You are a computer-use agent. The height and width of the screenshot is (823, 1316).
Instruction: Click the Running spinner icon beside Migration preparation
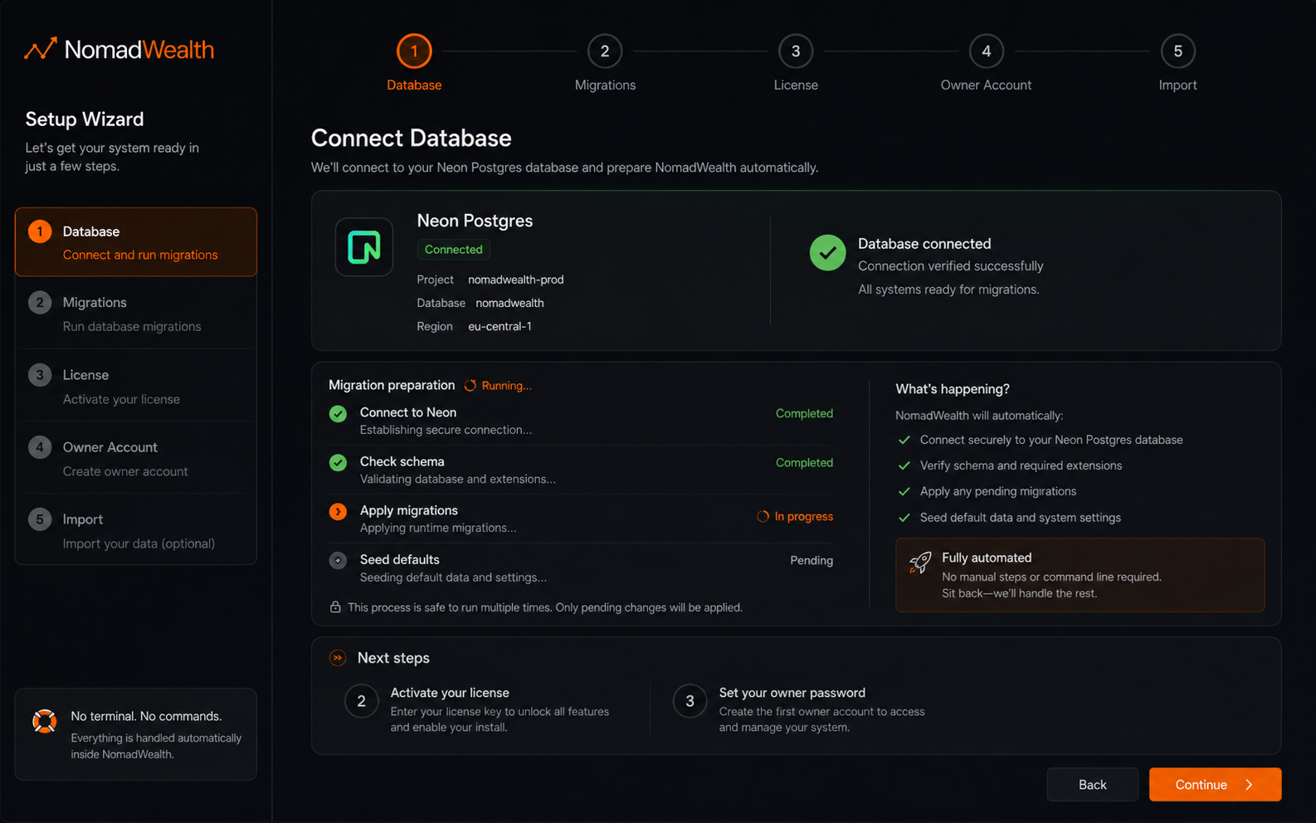[x=470, y=386]
